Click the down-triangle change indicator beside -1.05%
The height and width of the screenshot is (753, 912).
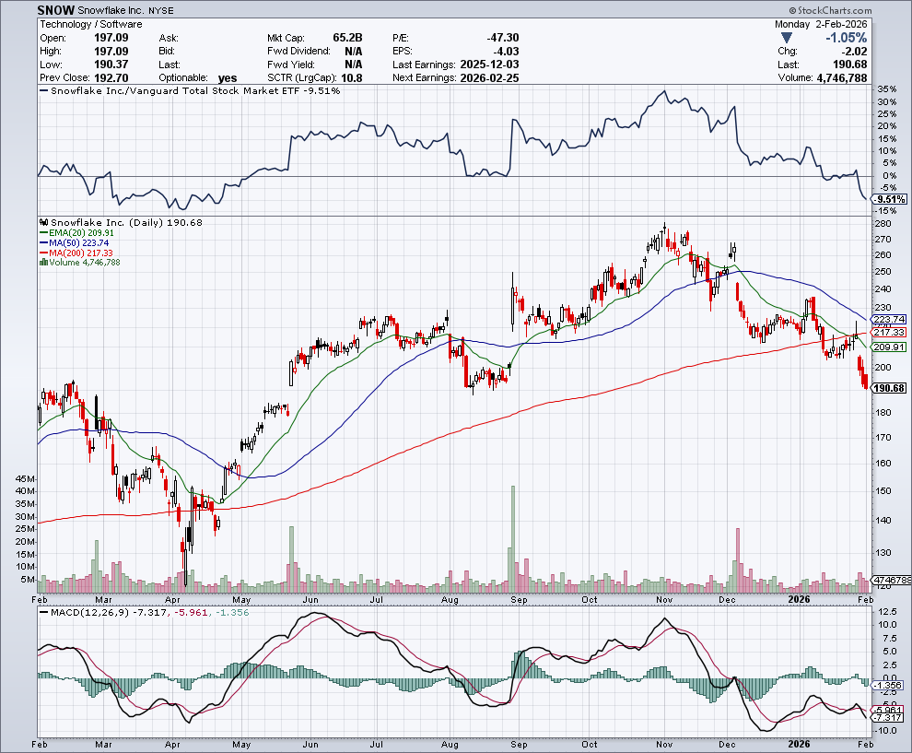click(x=787, y=38)
